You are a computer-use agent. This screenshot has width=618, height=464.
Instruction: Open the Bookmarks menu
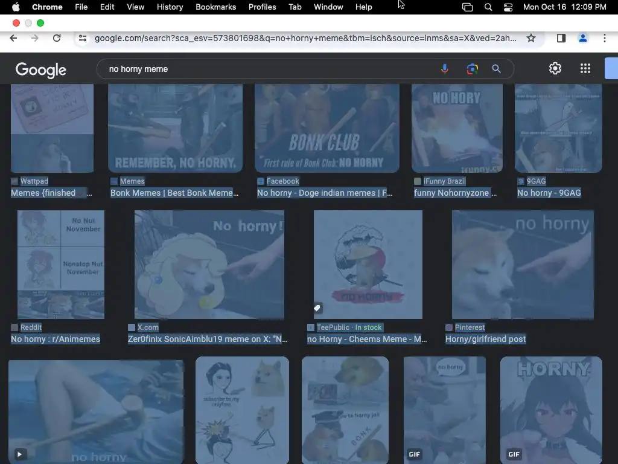[x=215, y=7]
